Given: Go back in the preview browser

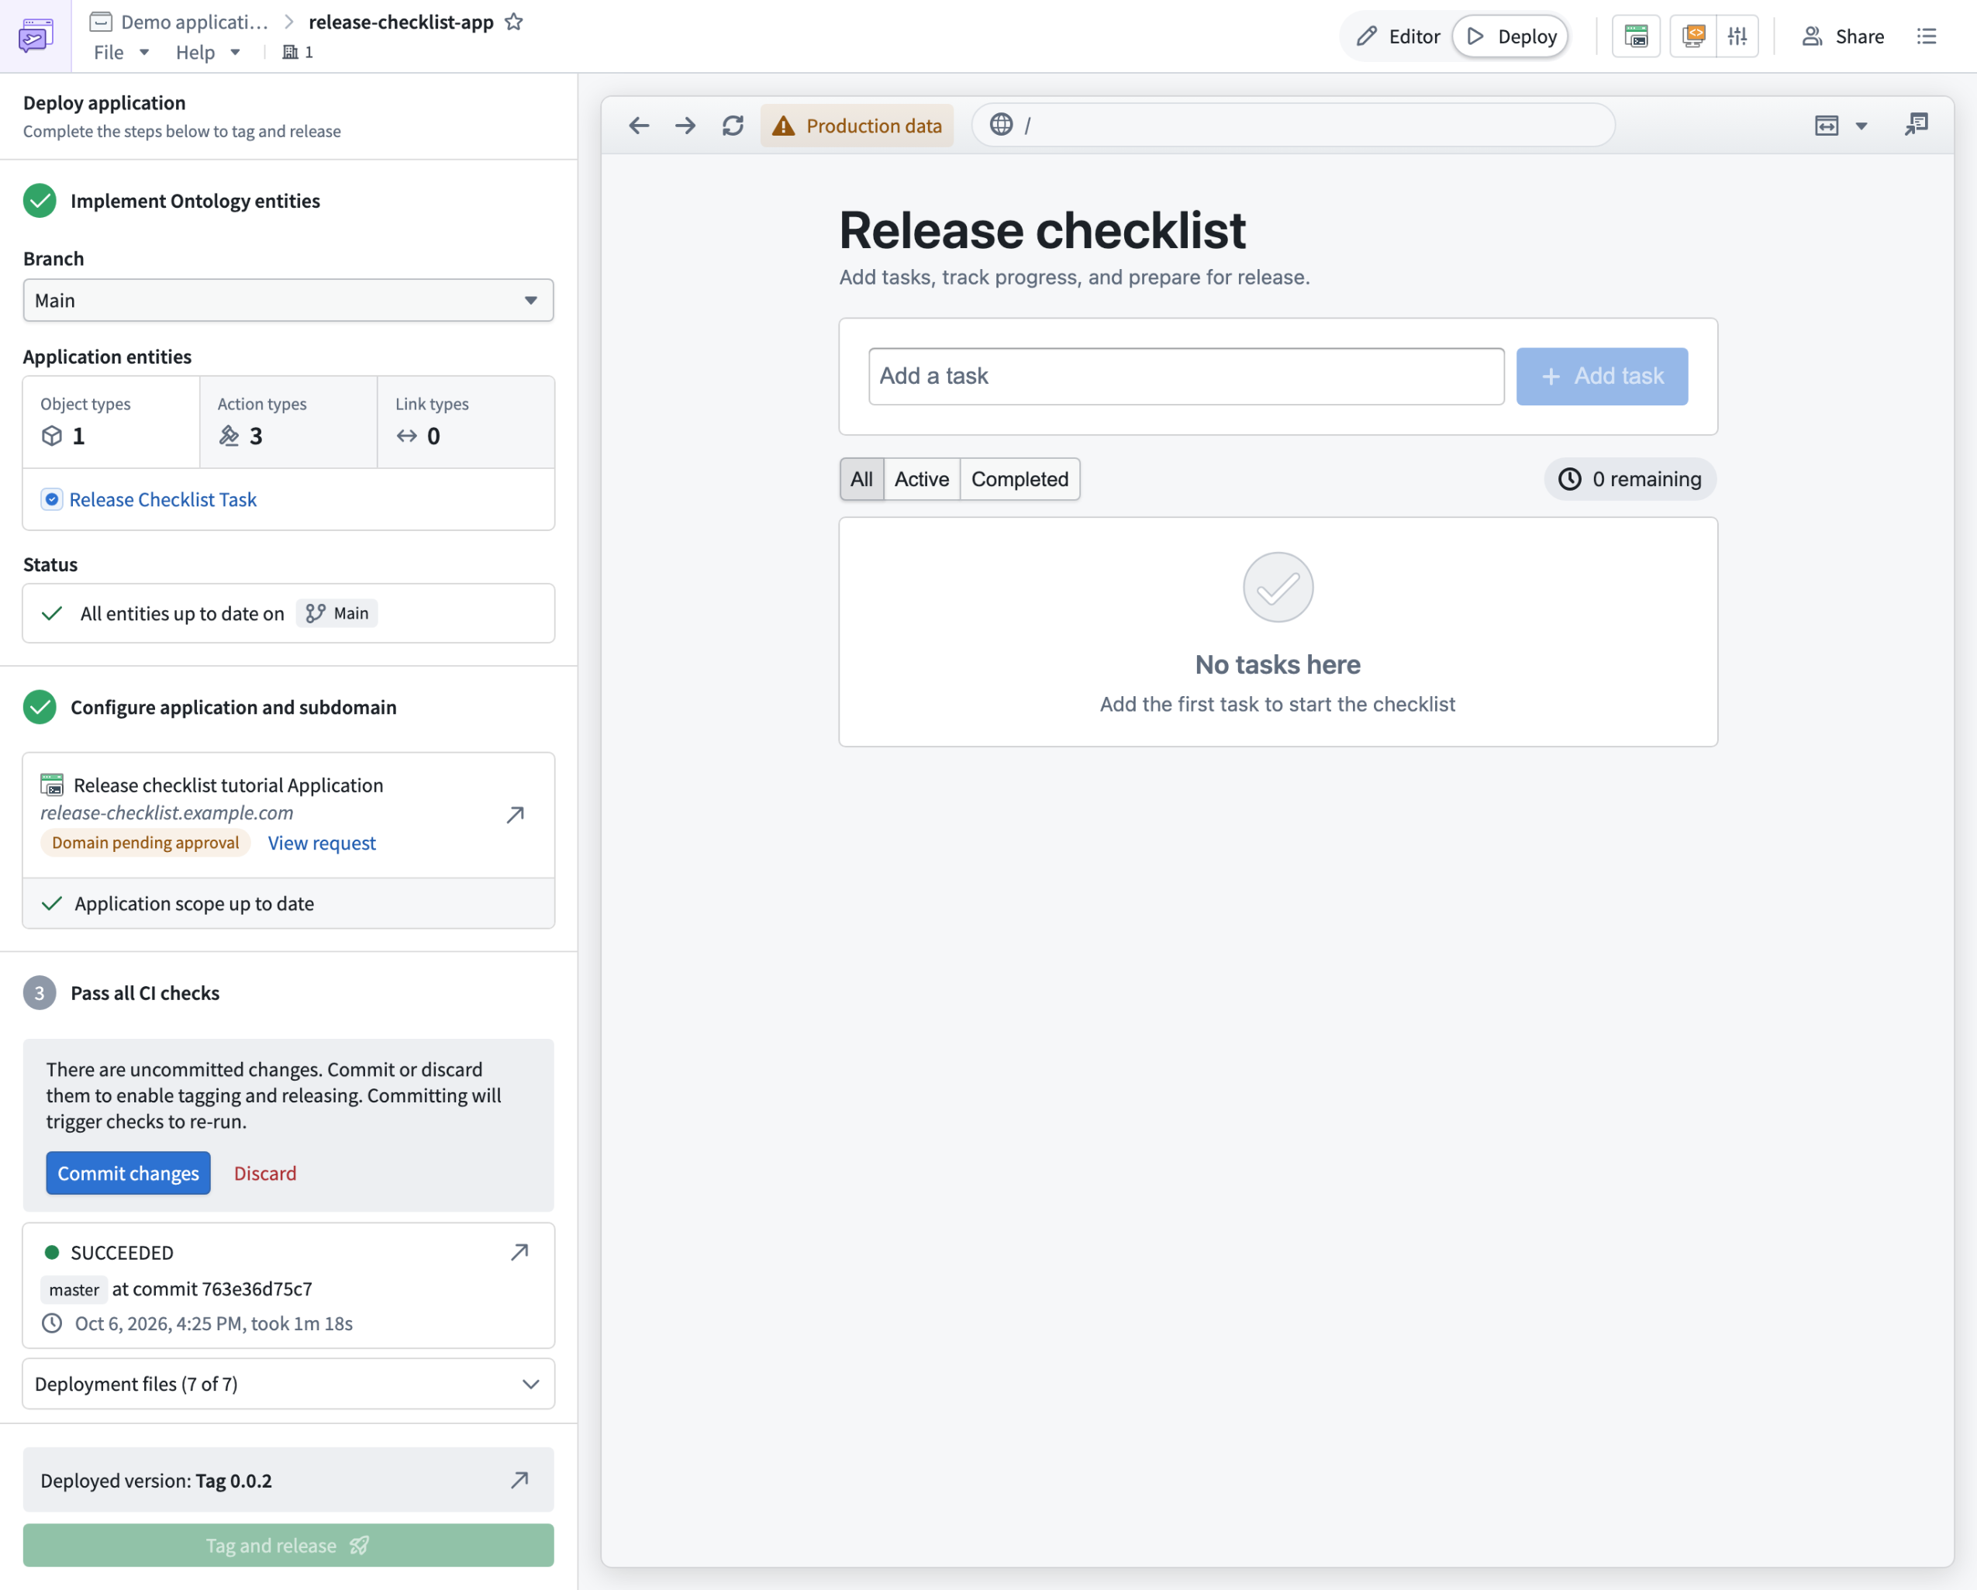Looking at the screenshot, I should 639,126.
